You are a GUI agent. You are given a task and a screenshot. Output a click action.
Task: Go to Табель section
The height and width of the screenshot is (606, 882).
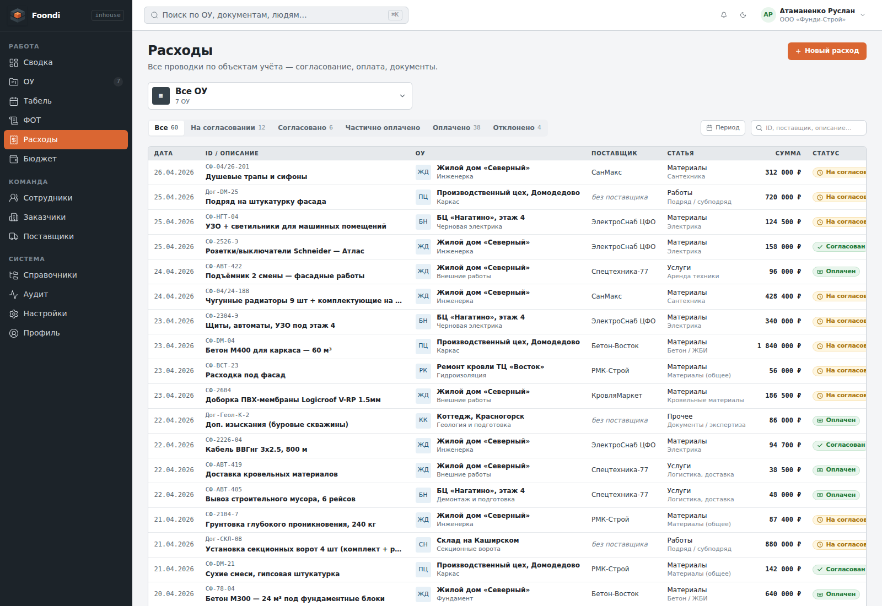66,101
